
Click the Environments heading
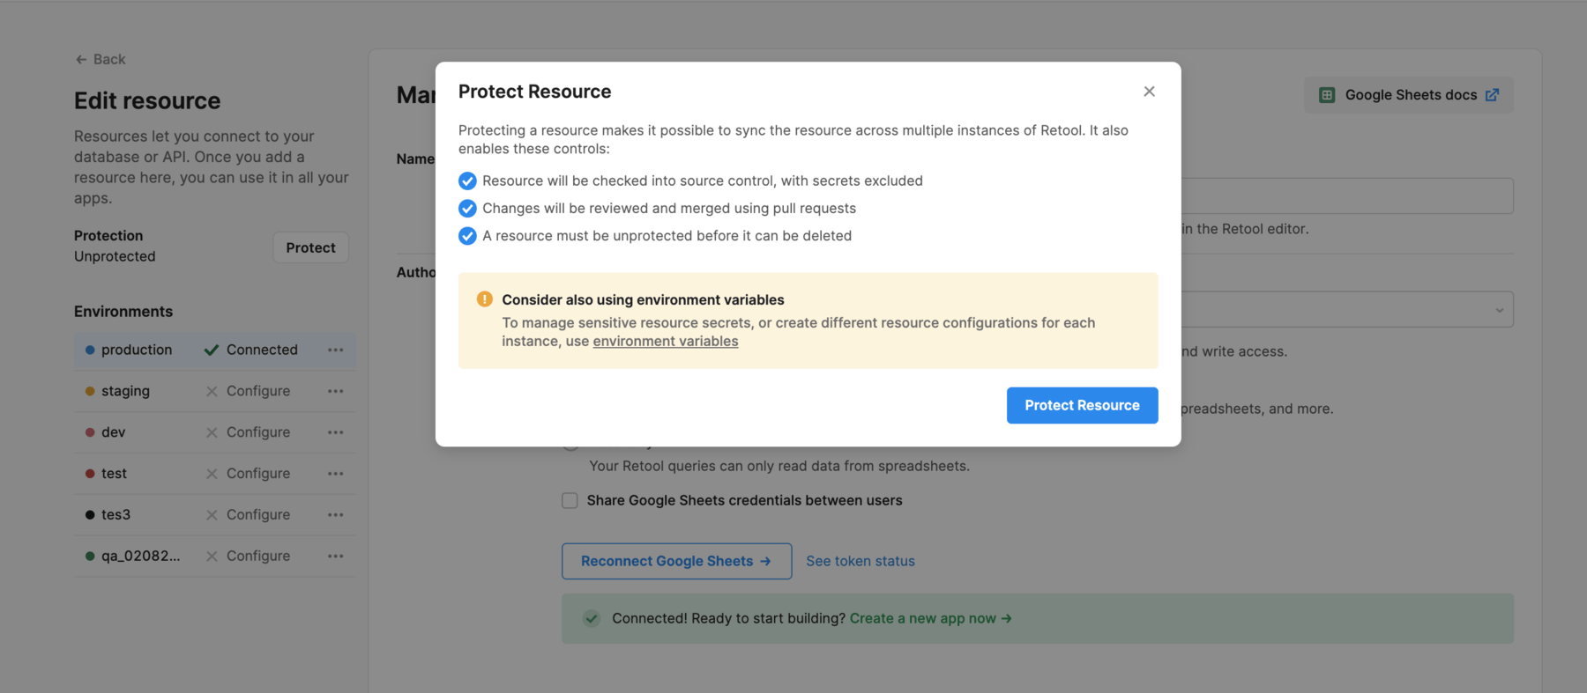click(123, 312)
